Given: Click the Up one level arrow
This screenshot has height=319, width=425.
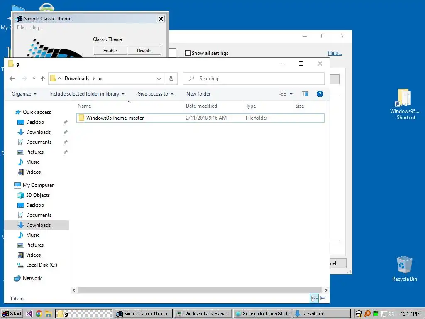Looking at the screenshot, I should coord(43,79).
